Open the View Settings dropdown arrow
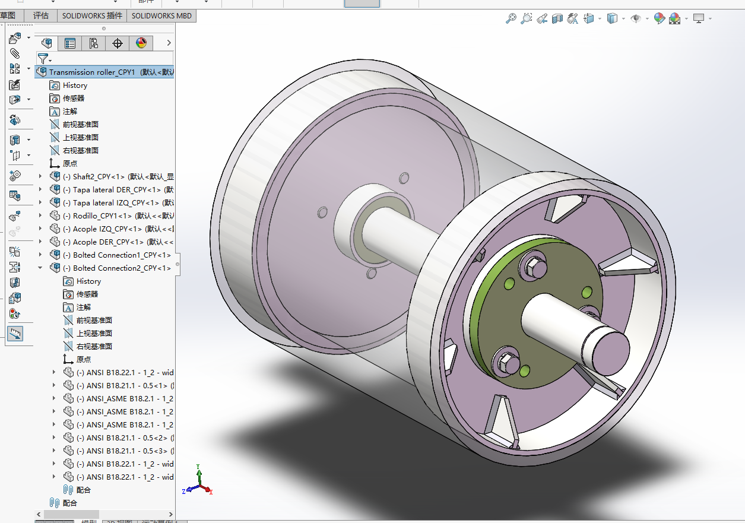Image resolution: width=745 pixels, height=523 pixels. click(710, 19)
